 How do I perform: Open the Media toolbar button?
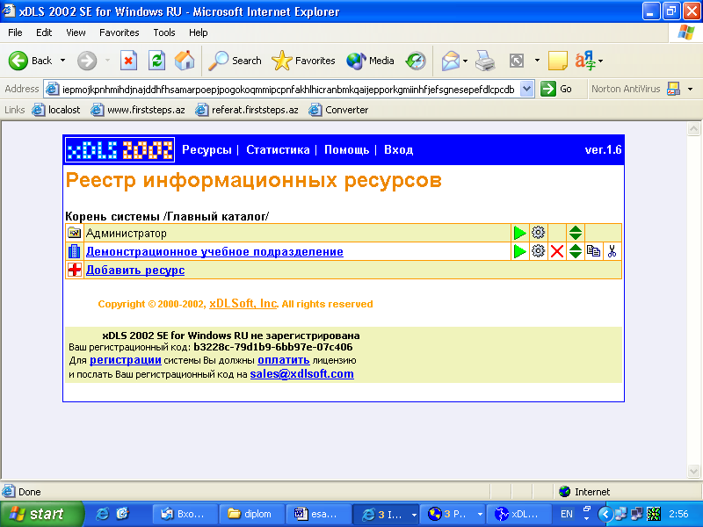pyautogui.click(x=370, y=61)
